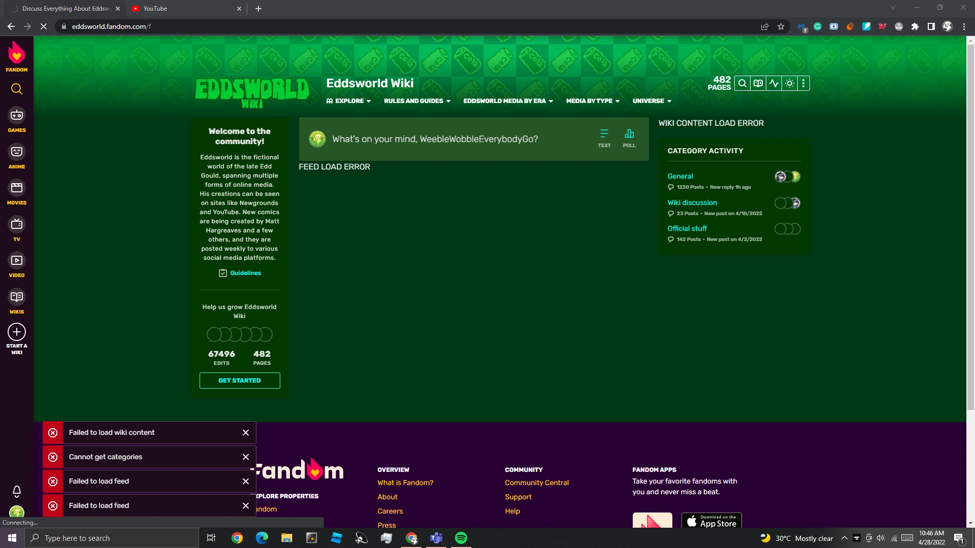Open the Guidelines link

pyautogui.click(x=245, y=273)
